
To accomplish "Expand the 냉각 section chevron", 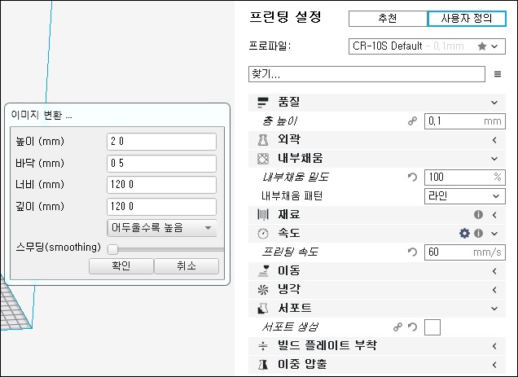I will pos(494,290).
